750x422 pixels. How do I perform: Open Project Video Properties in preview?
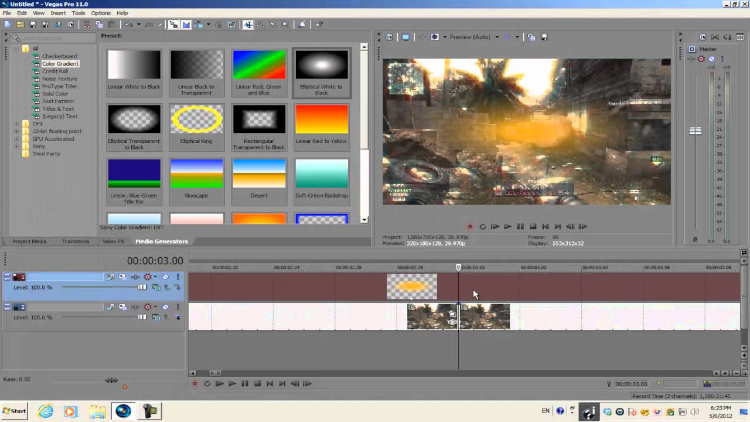pyautogui.click(x=389, y=37)
